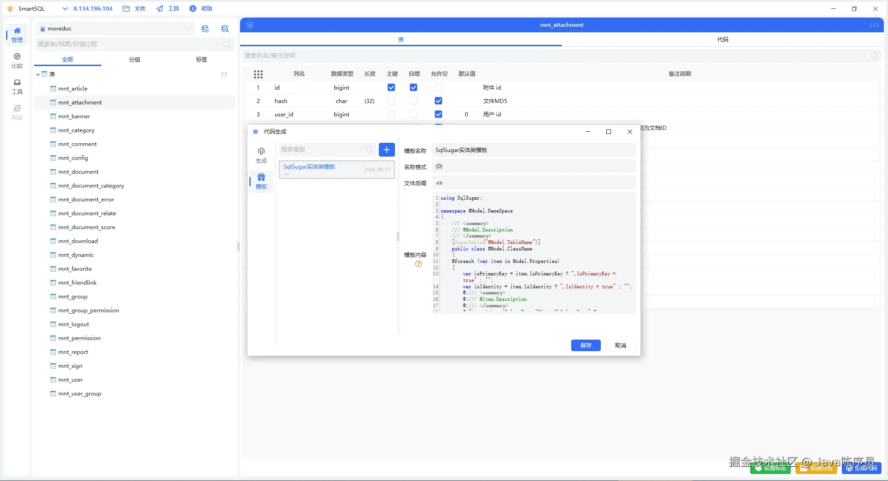Click the 数据类型 column header

coord(342,74)
